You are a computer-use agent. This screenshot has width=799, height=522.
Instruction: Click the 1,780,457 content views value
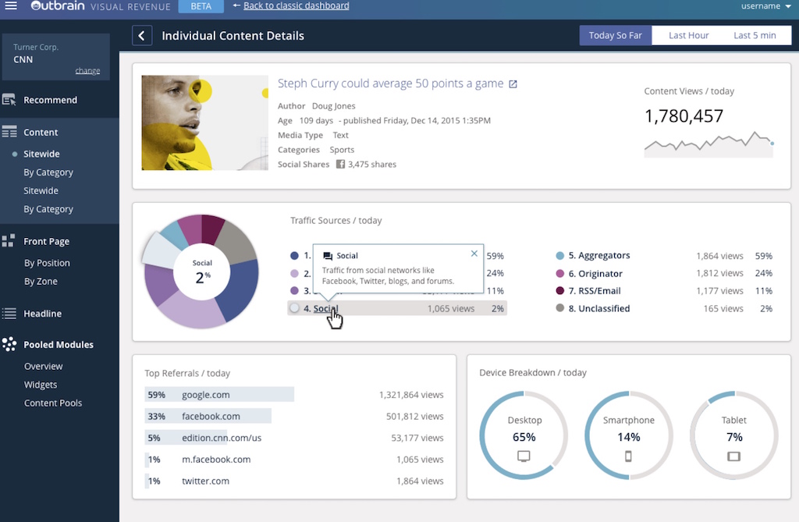click(x=684, y=116)
